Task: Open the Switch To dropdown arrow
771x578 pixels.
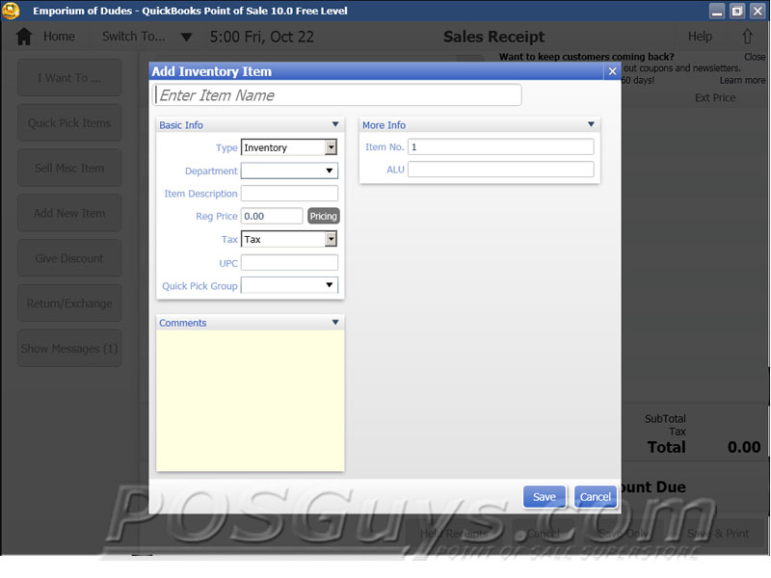Action: (187, 38)
